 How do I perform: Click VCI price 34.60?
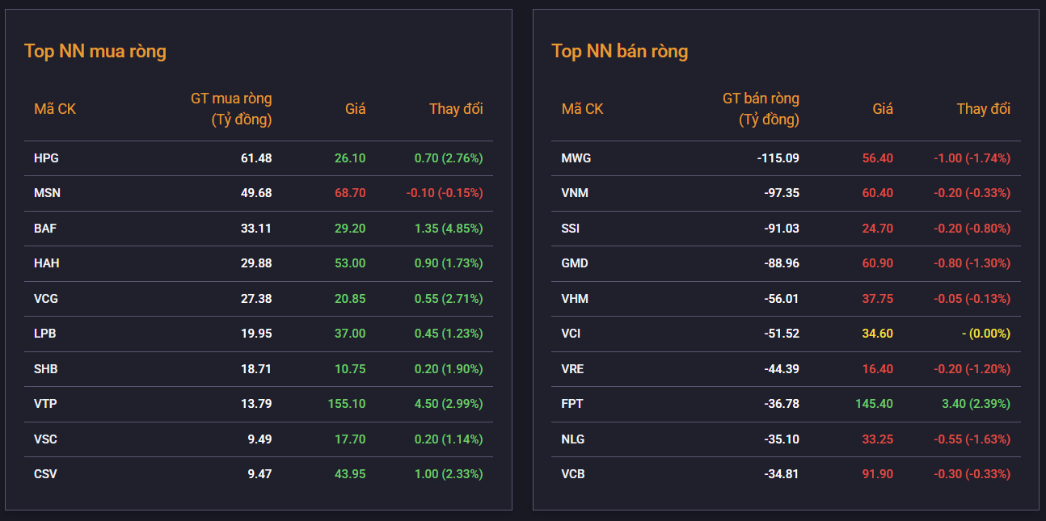(878, 334)
